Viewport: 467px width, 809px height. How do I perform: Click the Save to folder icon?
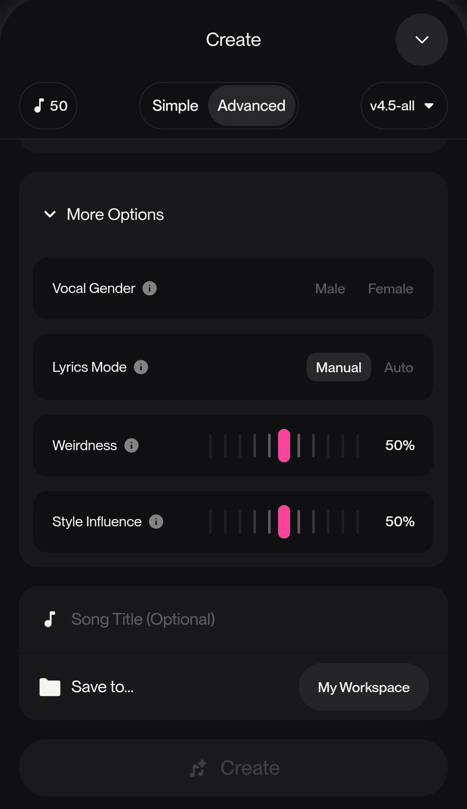[50, 687]
